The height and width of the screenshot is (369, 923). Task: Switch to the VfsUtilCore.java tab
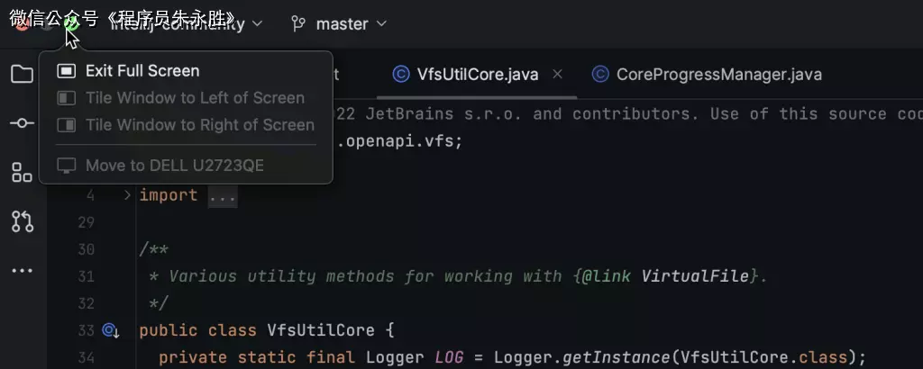[x=477, y=75]
